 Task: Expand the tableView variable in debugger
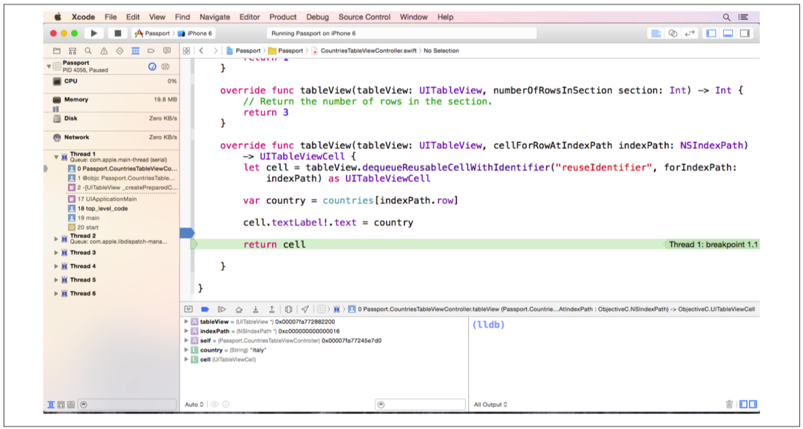(187, 322)
